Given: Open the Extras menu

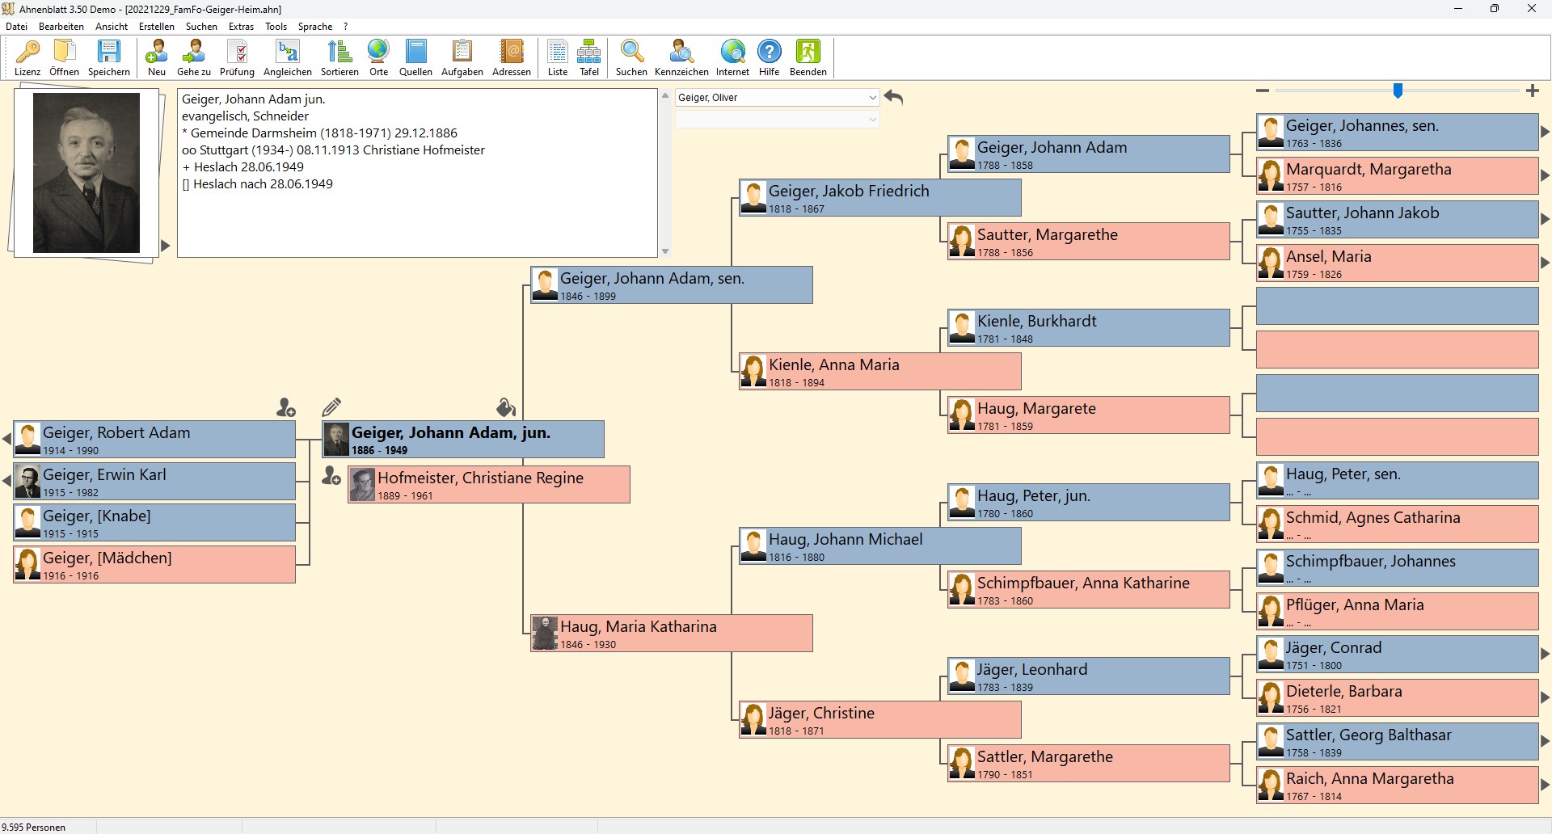Looking at the screenshot, I should [x=241, y=27].
